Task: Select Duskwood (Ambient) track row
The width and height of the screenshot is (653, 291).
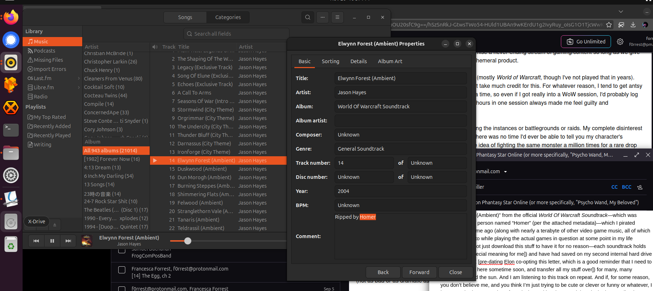Action: click(x=218, y=169)
